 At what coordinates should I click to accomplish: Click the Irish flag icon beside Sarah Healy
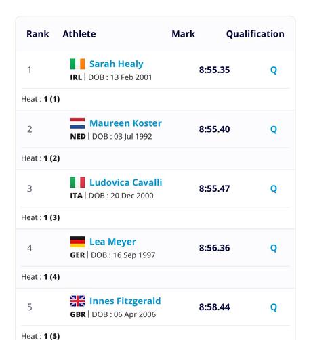click(77, 64)
